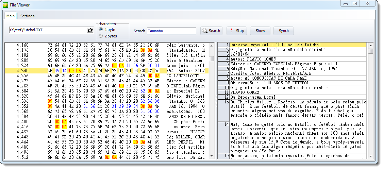Click the hex pane scrollbar up arrow
The image size is (383, 169).
point(212,45)
